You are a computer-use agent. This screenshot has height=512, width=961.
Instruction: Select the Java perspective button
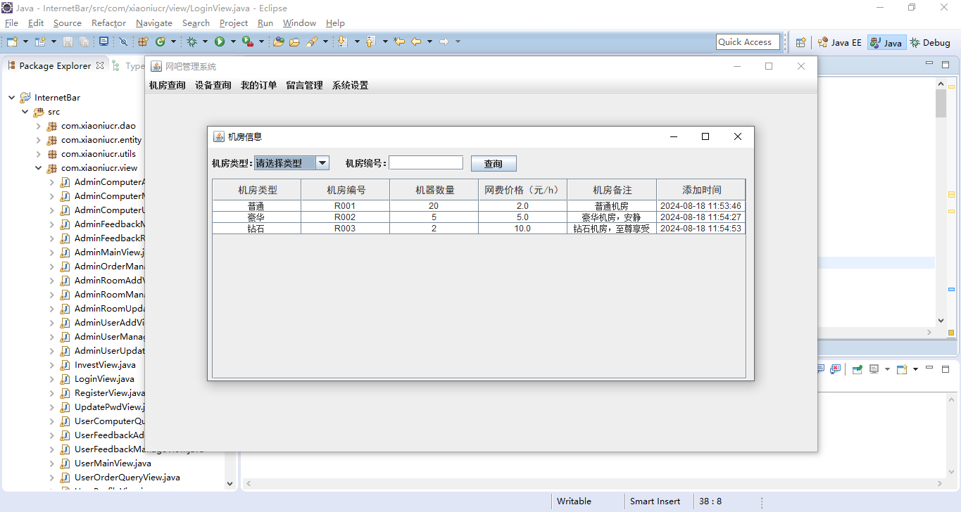tap(886, 42)
